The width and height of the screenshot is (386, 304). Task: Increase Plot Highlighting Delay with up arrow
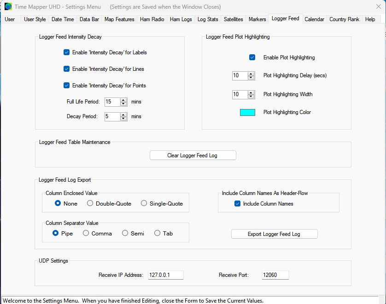tap(251, 74)
